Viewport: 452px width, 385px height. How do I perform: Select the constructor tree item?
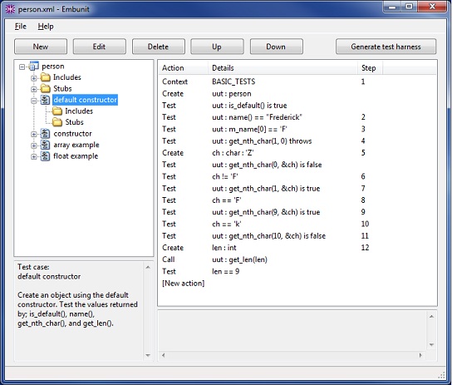point(72,134)
